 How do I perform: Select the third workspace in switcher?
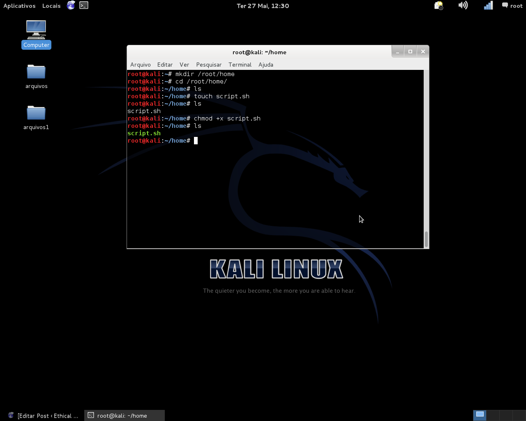tap(506, 415)
